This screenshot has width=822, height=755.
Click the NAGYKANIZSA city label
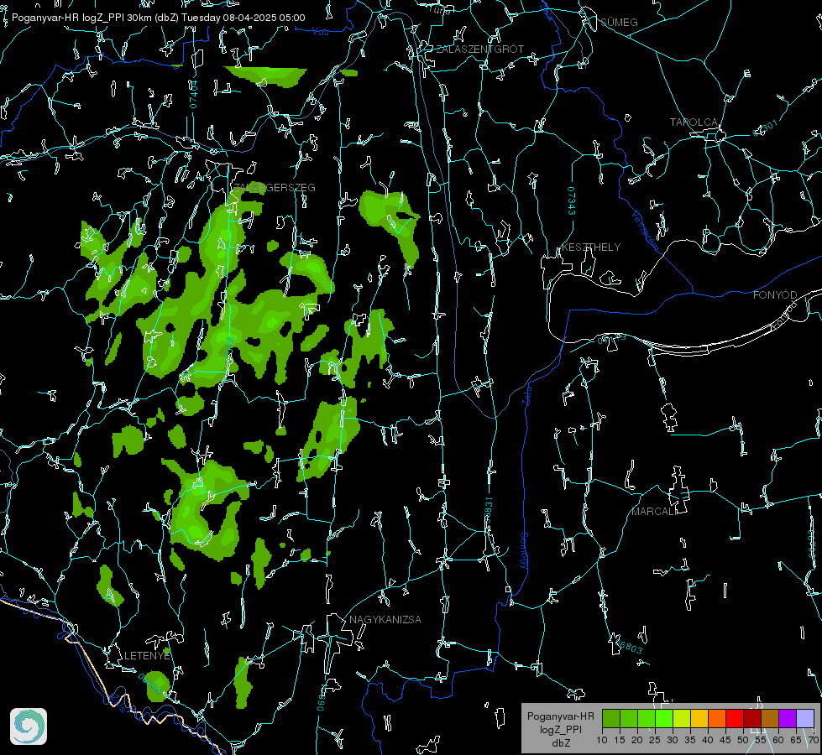pos(385,619)
